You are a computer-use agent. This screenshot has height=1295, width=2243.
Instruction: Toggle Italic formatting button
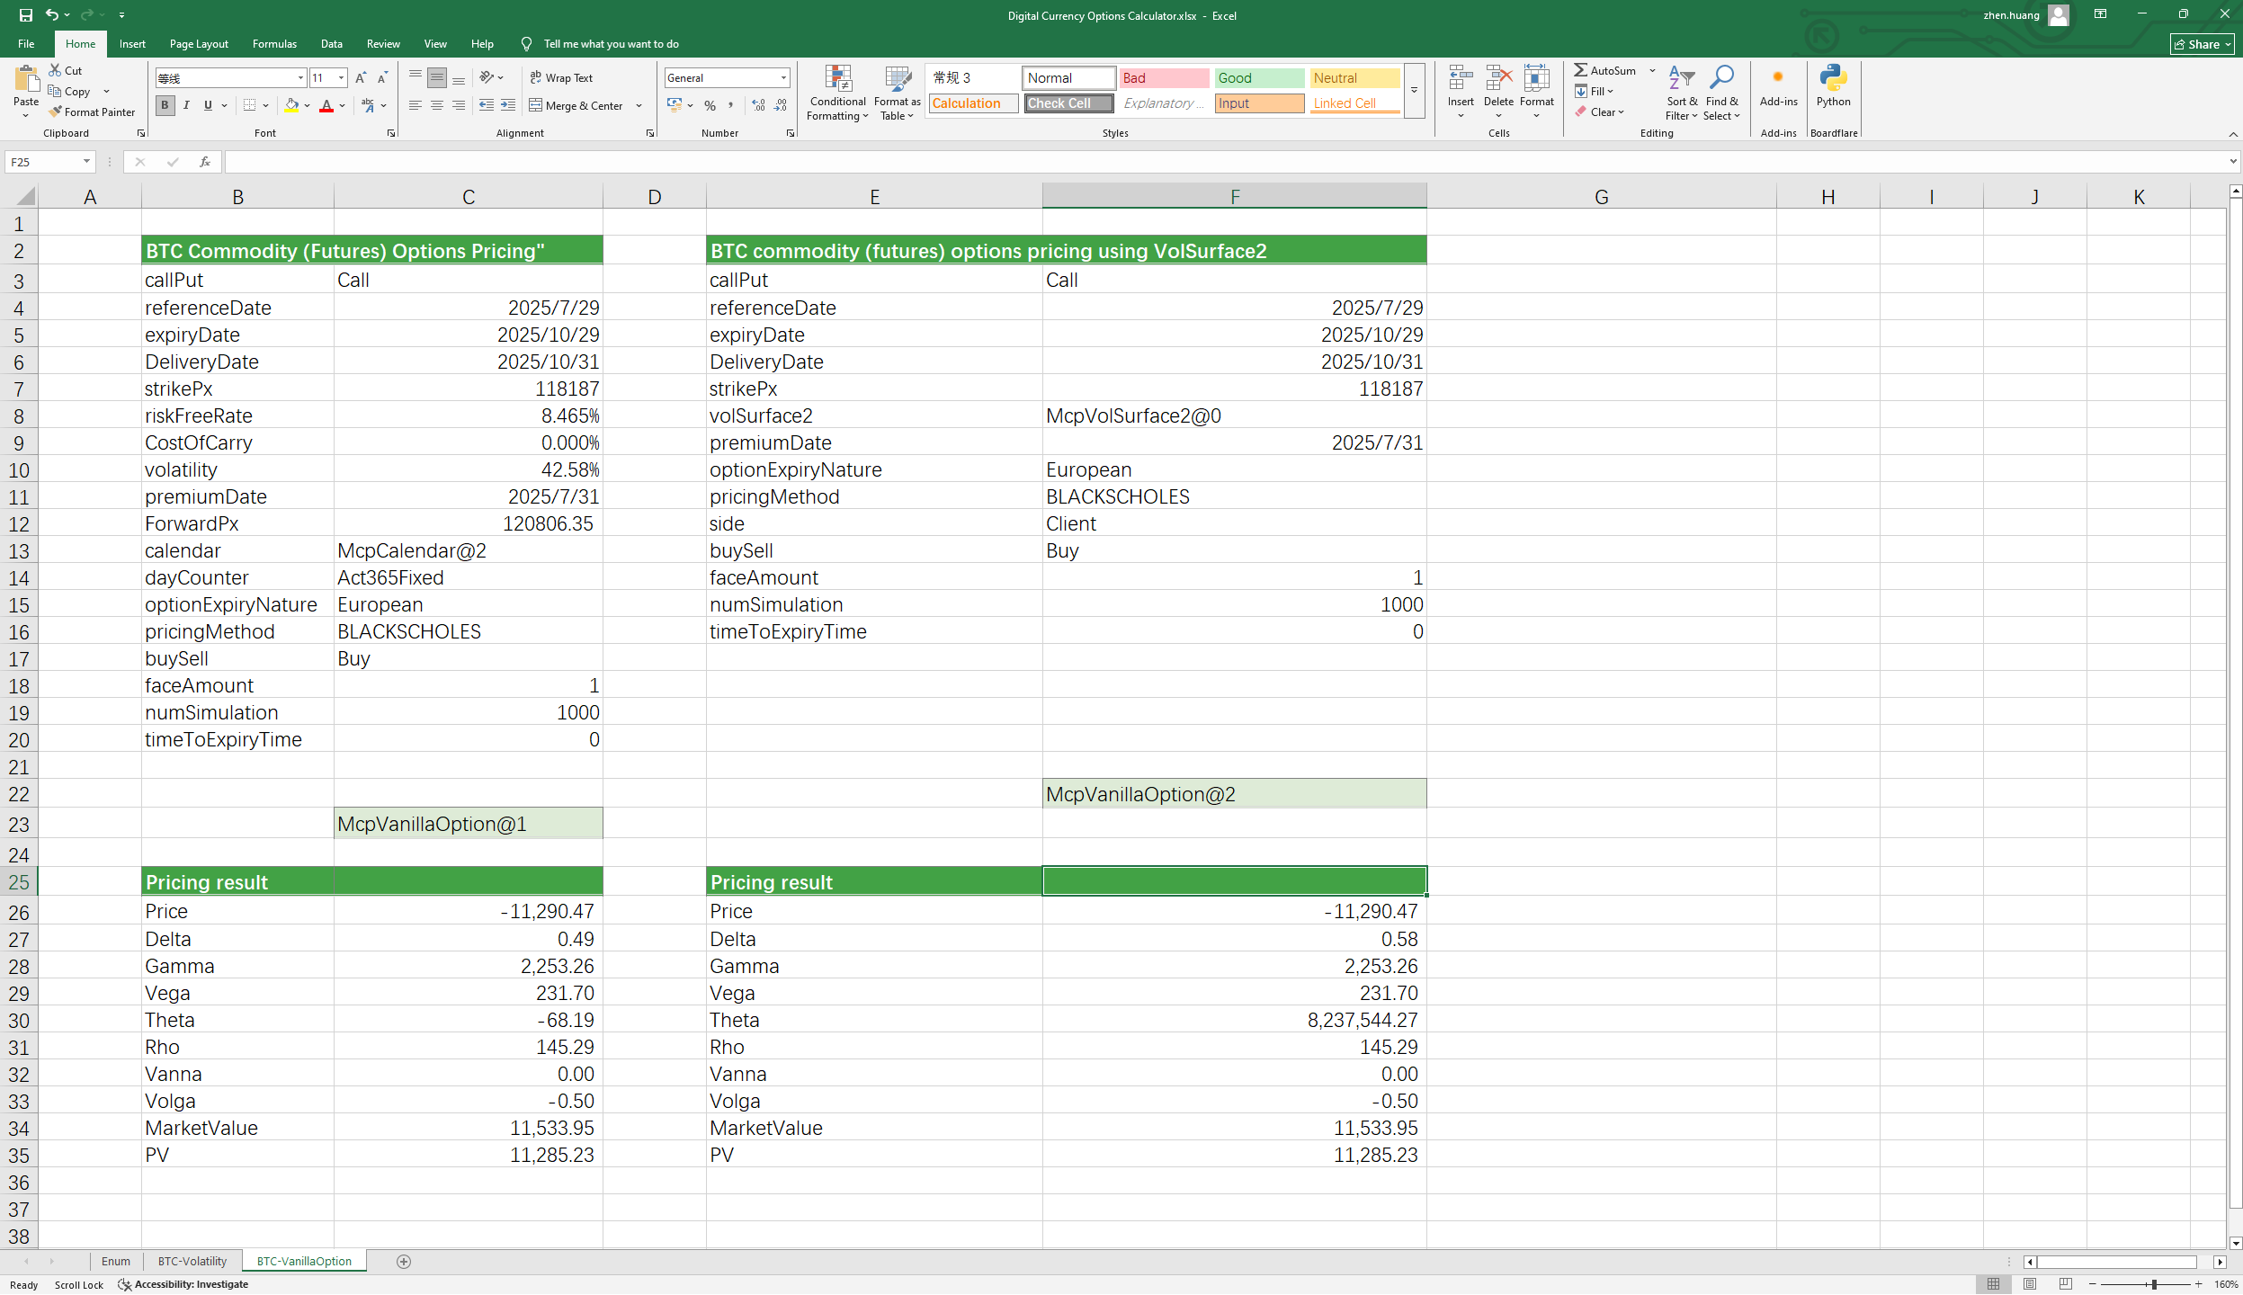coord(186,105)
